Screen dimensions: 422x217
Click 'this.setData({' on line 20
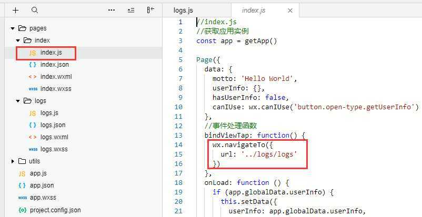(249, 202)
